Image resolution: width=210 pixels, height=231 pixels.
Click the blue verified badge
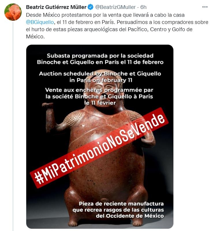(x=91, y=7)
